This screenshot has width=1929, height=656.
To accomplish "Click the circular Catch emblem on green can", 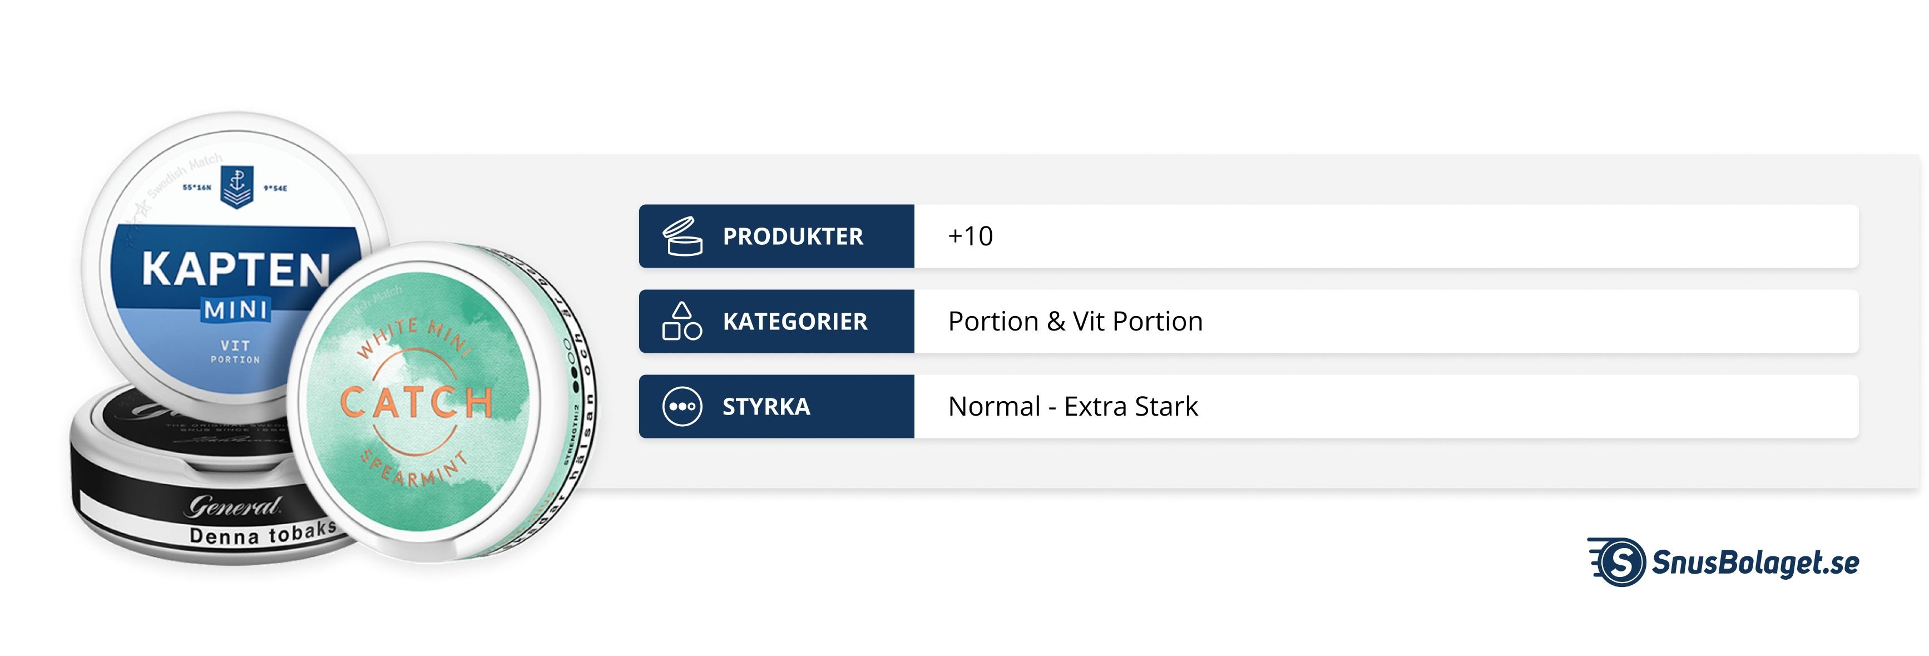I will pos(416,403).
